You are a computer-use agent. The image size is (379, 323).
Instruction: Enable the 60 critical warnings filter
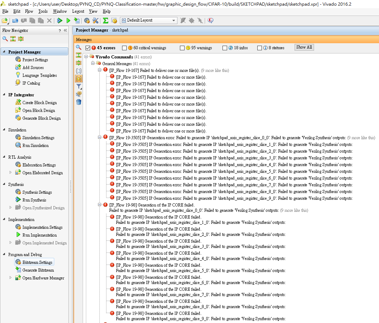[125, 47]
